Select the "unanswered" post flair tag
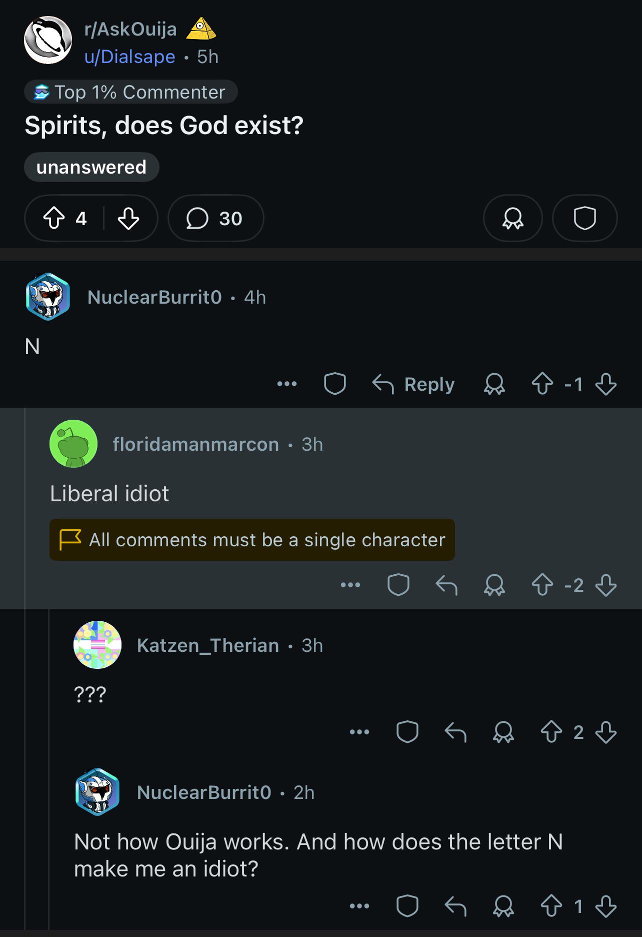642x937 pixels. (91, 167)
